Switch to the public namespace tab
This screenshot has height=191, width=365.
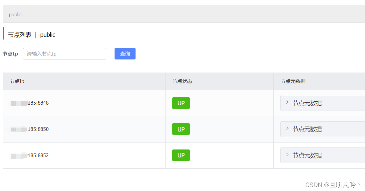pos(15,15)
